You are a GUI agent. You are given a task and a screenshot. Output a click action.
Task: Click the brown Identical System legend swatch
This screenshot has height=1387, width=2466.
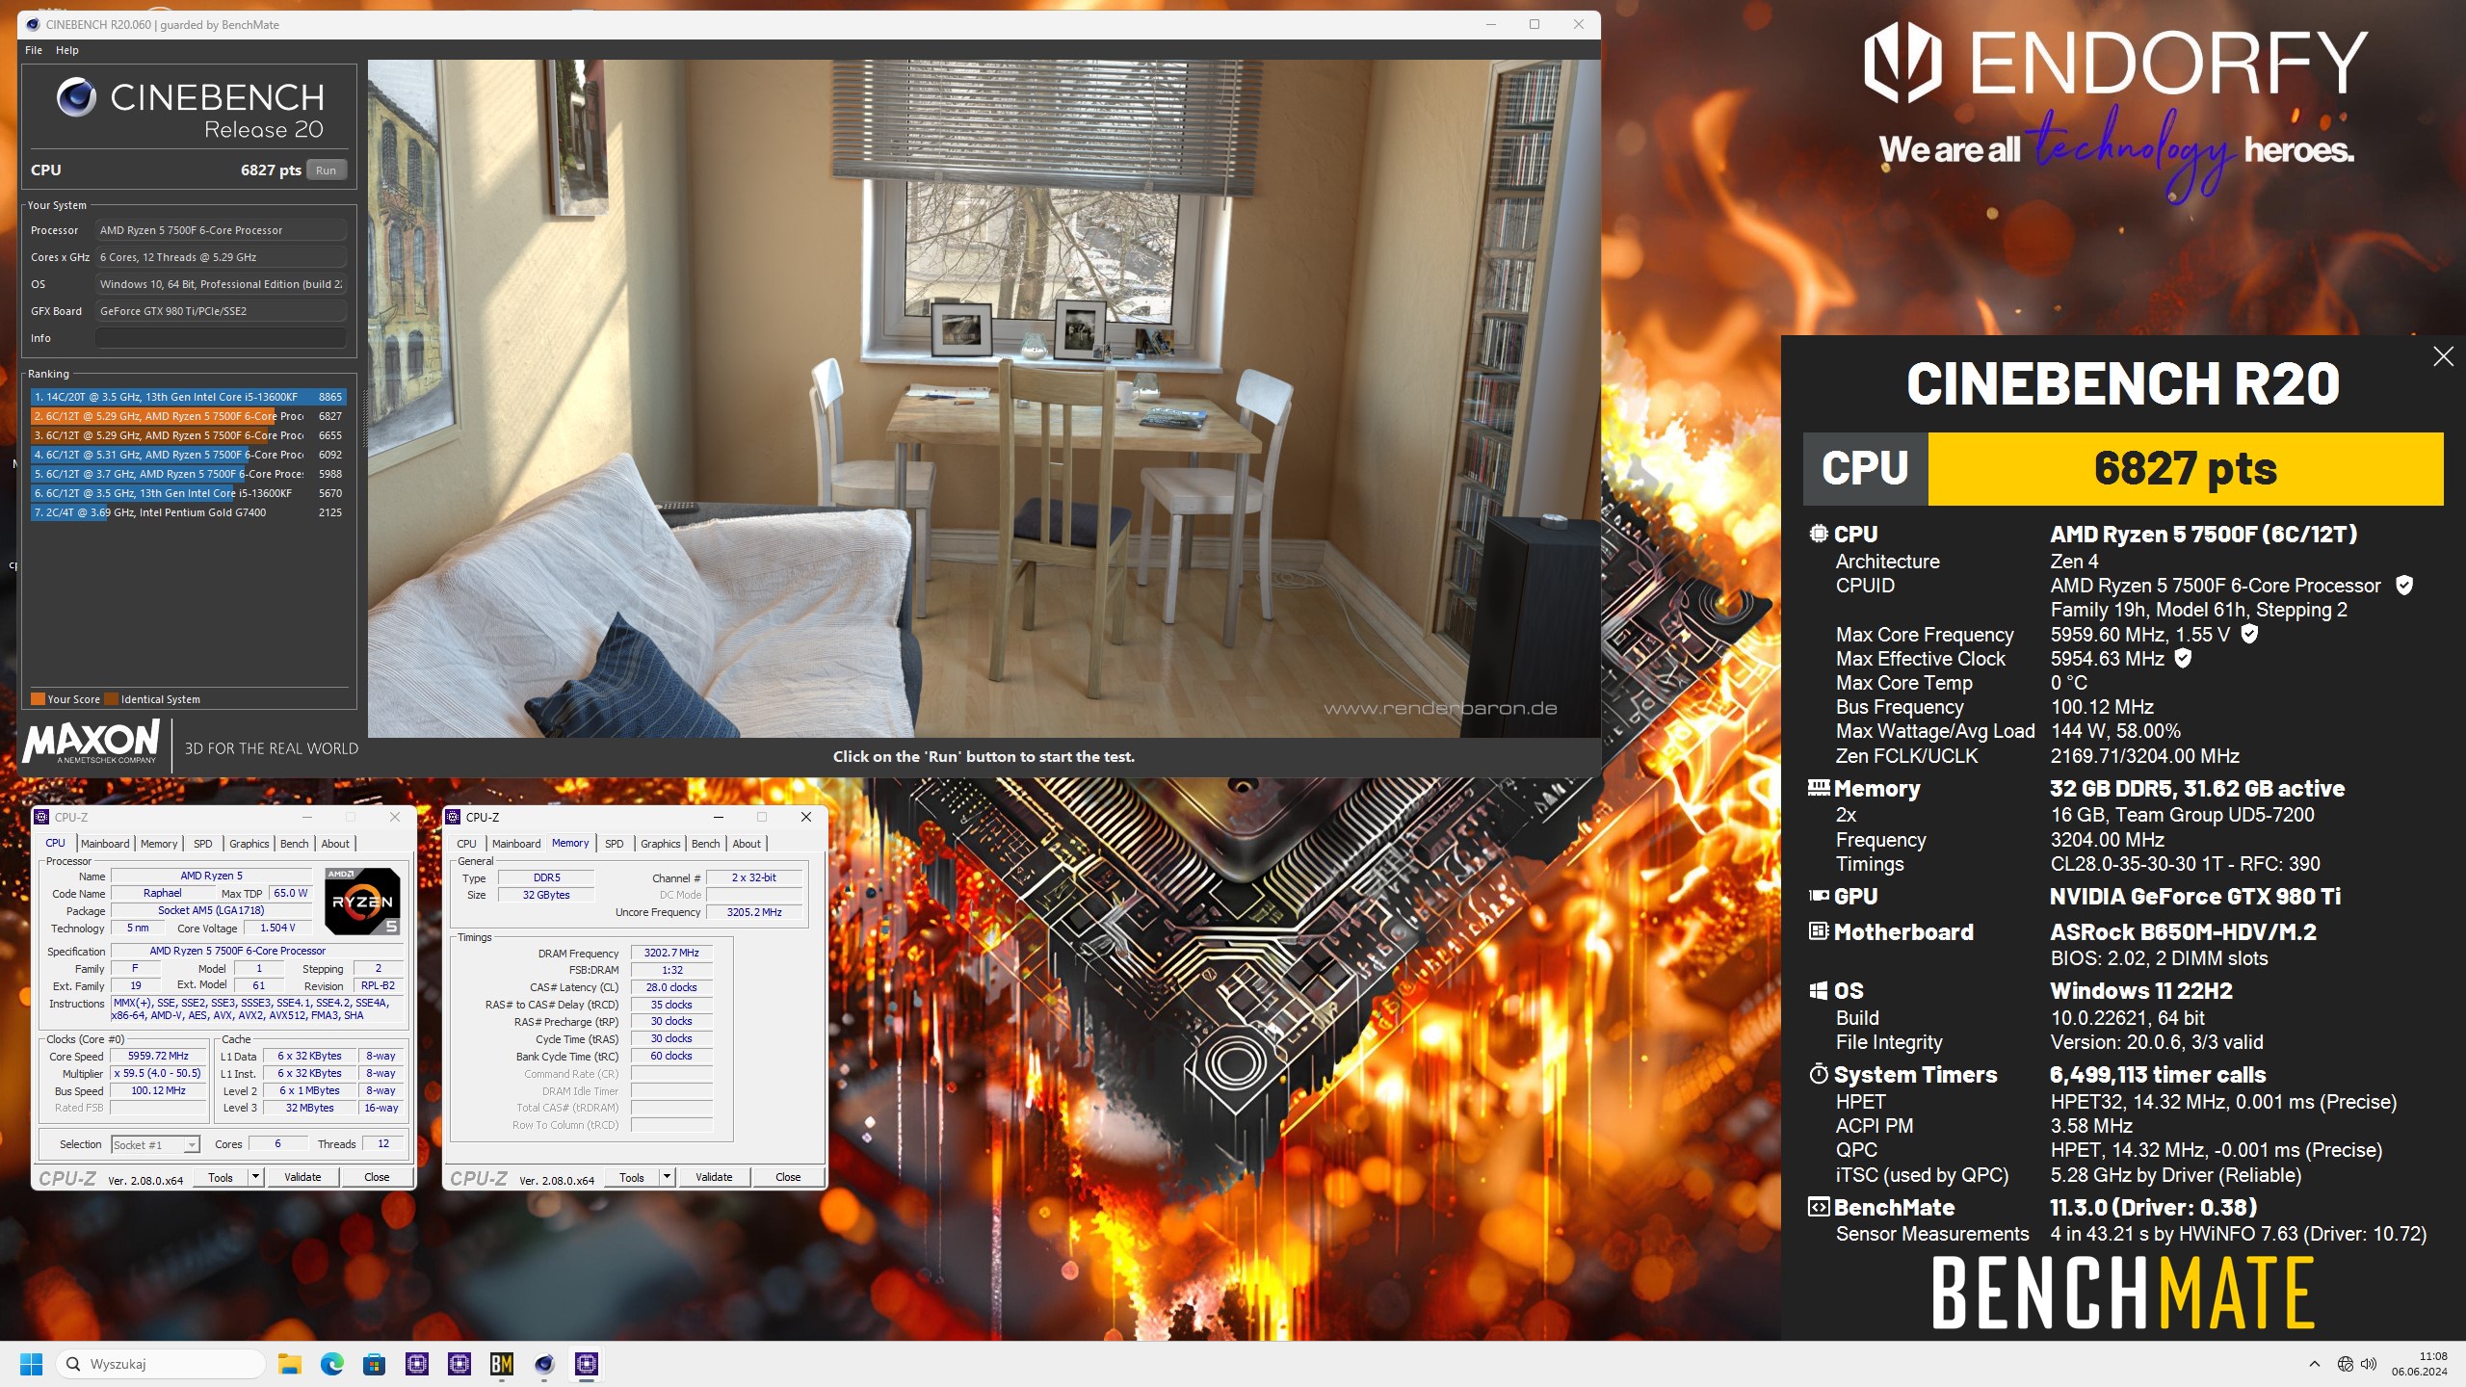pos(112,699)
